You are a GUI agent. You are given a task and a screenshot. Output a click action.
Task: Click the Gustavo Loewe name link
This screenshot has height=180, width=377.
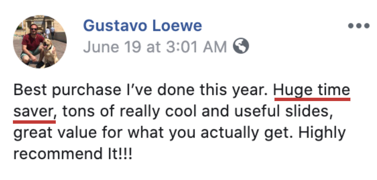pos(142,26)
